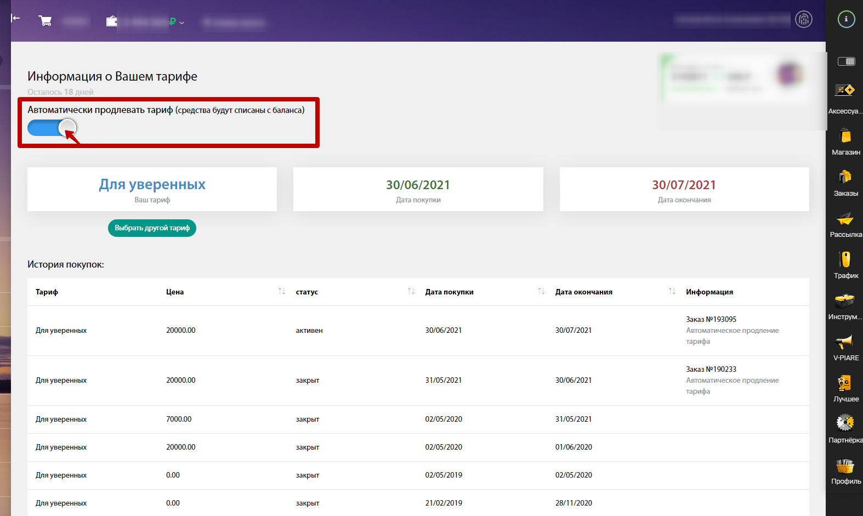Viewport: 863px width, 516px height.
Task: Click 'Выбрать другой тариф' button
Action: [x=152, y=228]
